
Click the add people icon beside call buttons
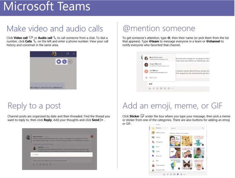click(x=70, y=62)
